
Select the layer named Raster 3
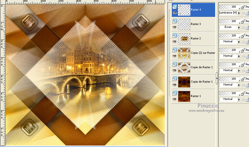coord(196,24)
